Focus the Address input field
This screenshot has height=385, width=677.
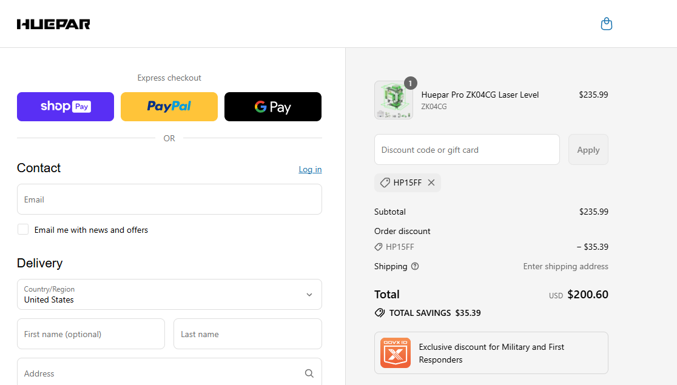tap(169, 372)
